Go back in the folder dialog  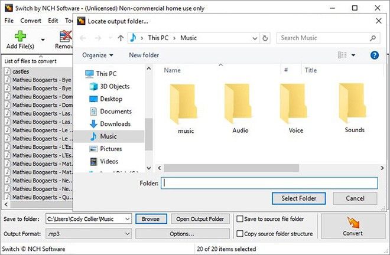(83, 38)
